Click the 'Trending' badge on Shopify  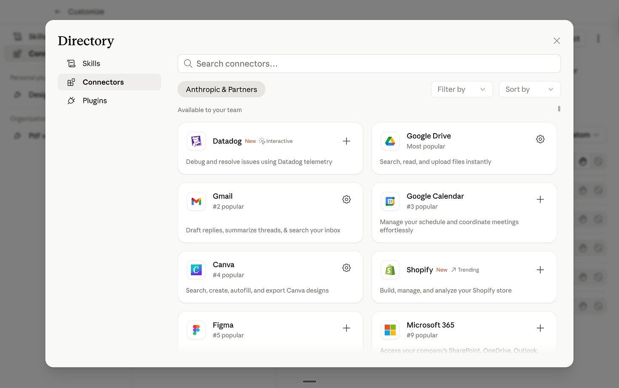point(465,270)
